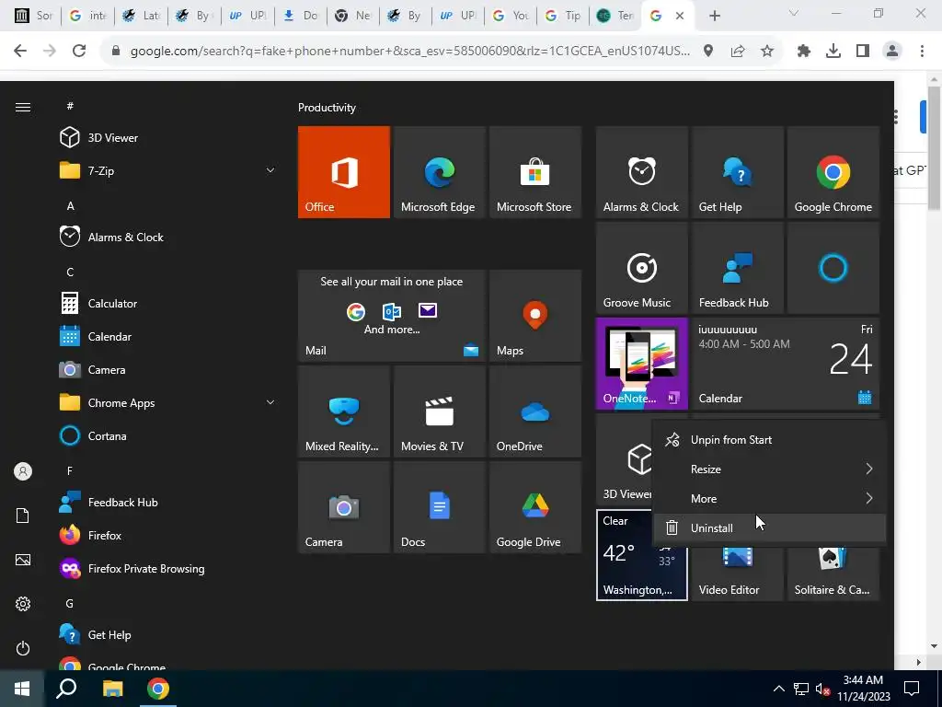Open the Microsoft Store tile
The width and height of the screenshot is (942, 707).
(534, 172)
